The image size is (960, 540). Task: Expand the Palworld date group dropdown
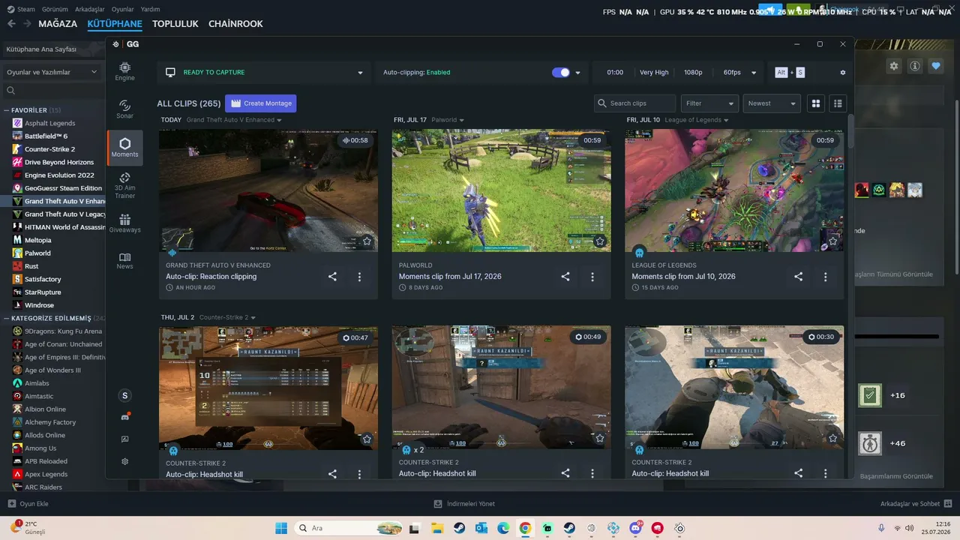461,120
